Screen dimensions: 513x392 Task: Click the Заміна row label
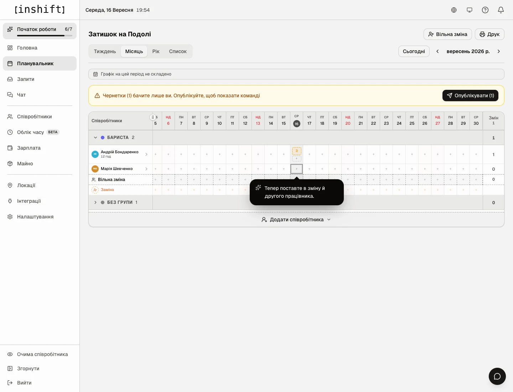pyautogui.click(x=107, y=190)
